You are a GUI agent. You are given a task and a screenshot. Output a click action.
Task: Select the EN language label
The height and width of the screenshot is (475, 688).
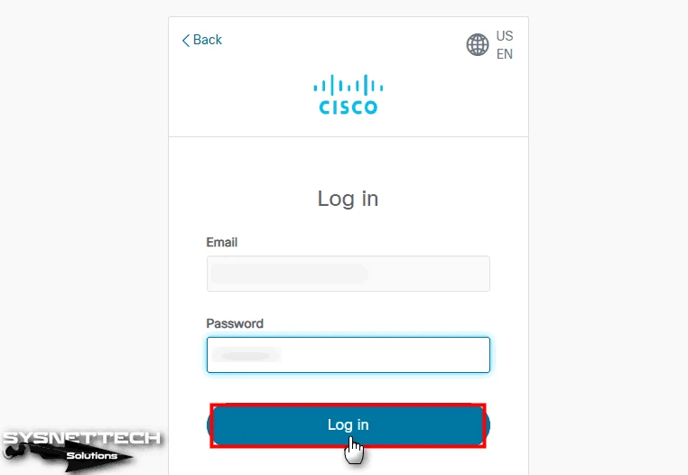[x=505, y=54]
